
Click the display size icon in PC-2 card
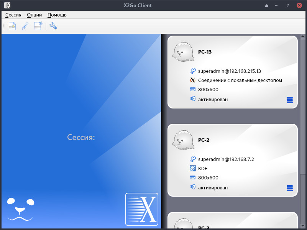(193, 177)
